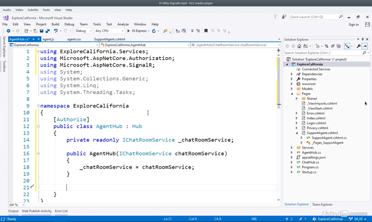Open the Any CPU platform dropdown
The width and height of the screenshot is (372, 222).
(x=109, y=31)
